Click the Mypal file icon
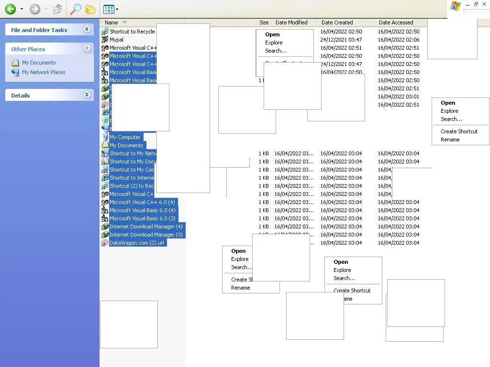Viewport: 490px width, 367px height. tap(105, 40)
